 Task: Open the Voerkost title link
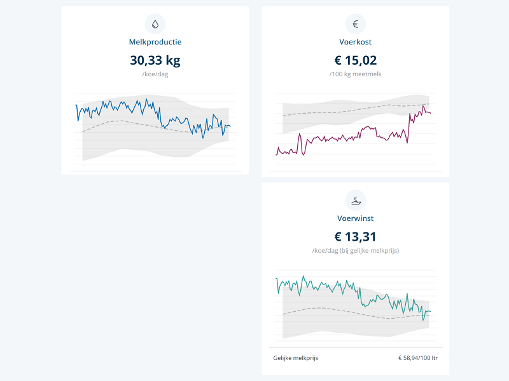coord(355,43)
